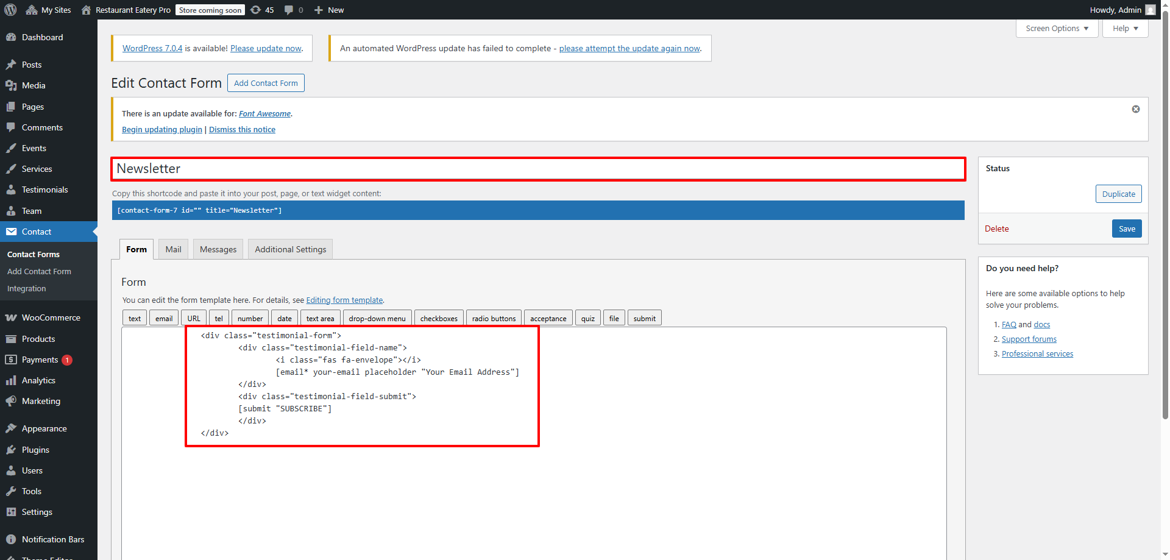Click the Testimonials icon in the sidebar
The height and width of the screenshot is (560, 1170).
11,190
